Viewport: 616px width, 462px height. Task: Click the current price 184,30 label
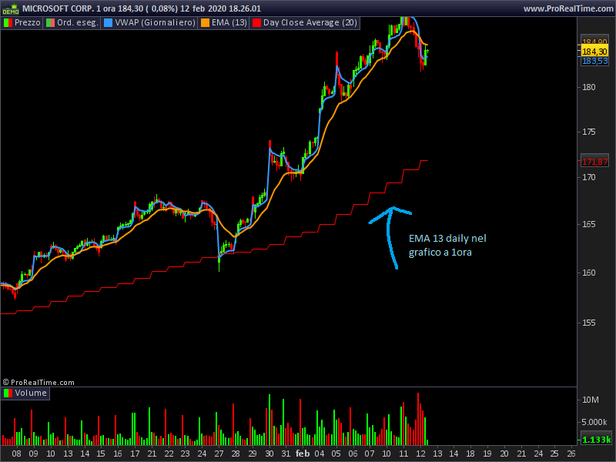coord(594,52)
